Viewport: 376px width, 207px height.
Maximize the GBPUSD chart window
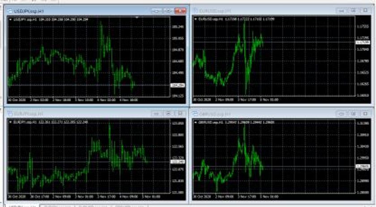coord(353,114)
